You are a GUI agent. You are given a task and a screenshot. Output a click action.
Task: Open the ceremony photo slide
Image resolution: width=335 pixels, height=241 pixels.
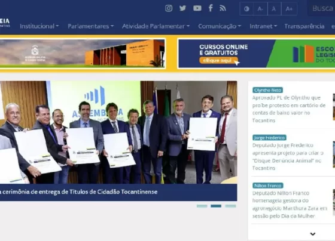point(118,132)
